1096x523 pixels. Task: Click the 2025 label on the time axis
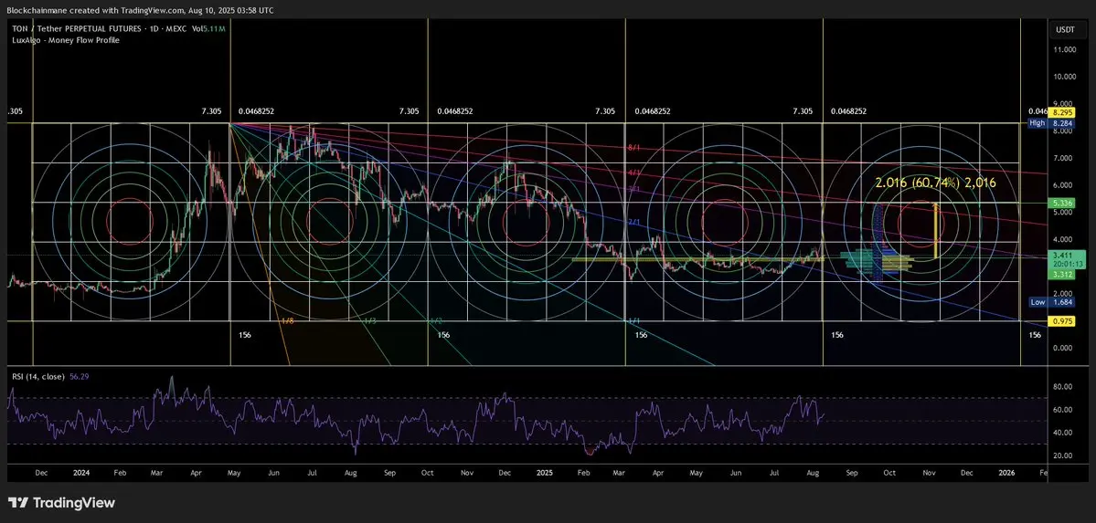pyautogui.click(x=546, y=473)
